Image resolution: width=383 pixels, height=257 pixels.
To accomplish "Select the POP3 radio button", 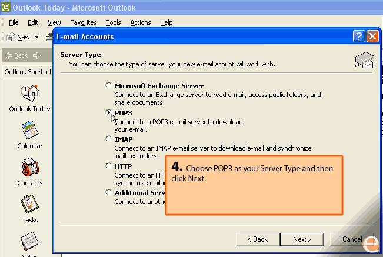I will [108, 112].
